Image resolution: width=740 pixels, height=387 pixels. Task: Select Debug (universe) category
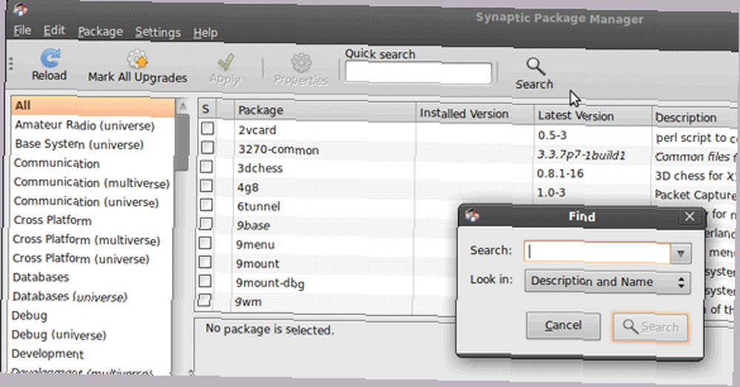pos(59,334)
